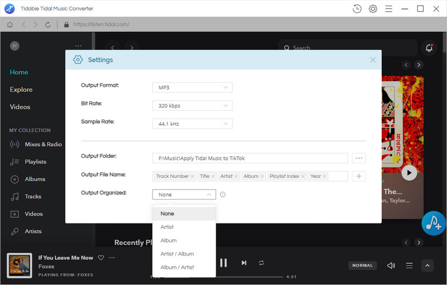The height and width of the screenshot is (285, 447).
Task: Remove the Playlist Index tag
Action: click(303, 177)
